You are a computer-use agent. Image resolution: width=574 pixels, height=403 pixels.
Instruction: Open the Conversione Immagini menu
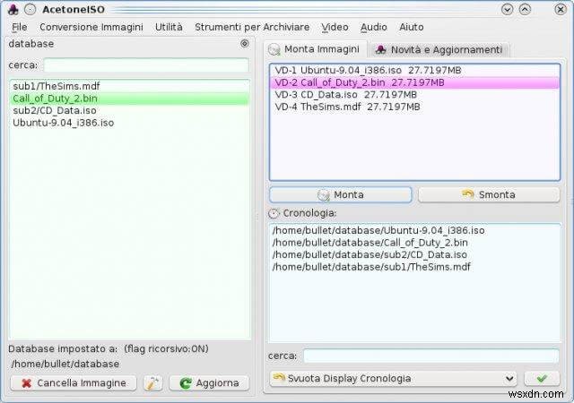coord(91,27)
